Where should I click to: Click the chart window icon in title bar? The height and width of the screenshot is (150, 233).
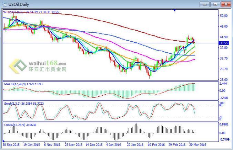click(x=4, y=4)
